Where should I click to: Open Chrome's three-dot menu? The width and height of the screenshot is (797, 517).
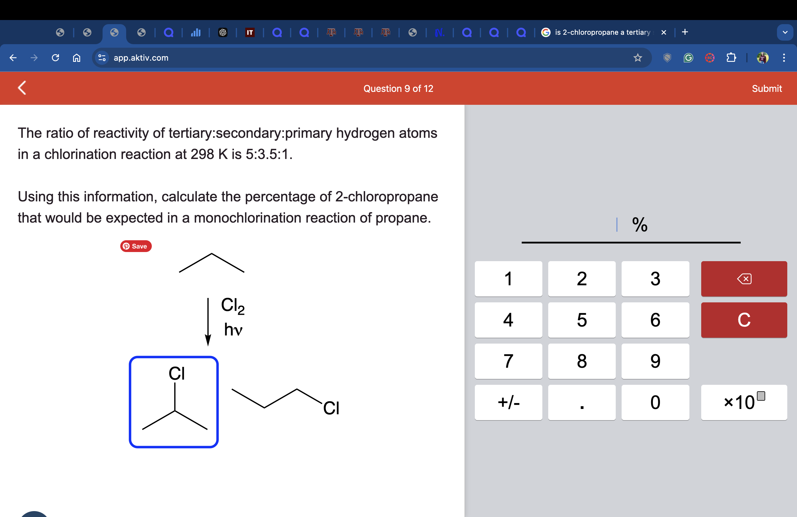pyautogui.click(x=784, y=57)
